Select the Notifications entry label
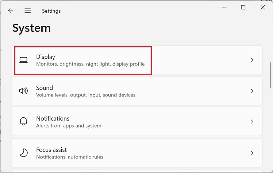273x173 pixels. (53, 118)
